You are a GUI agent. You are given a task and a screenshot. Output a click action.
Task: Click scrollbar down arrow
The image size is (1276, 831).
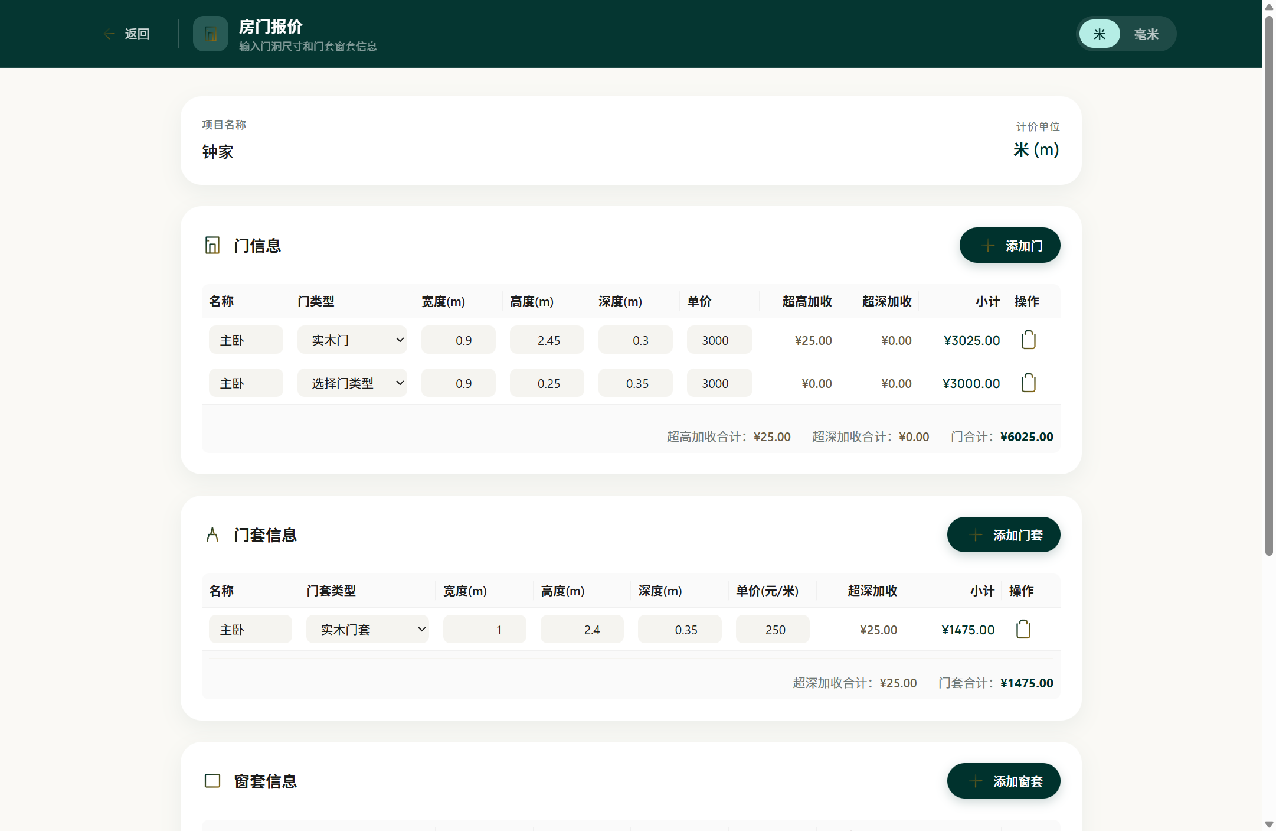click(1269, 824)
